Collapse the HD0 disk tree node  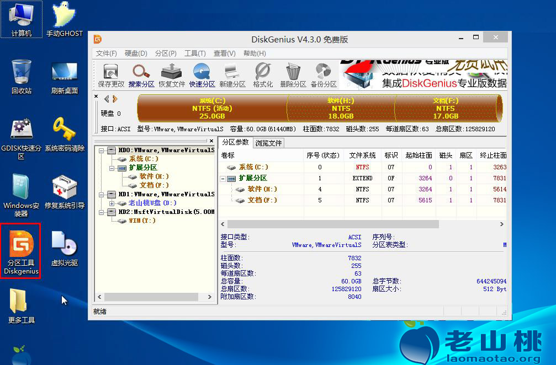[x=102, y=151]
